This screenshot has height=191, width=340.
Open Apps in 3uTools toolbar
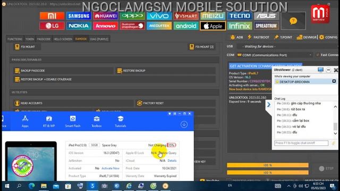tap(25, 121)
